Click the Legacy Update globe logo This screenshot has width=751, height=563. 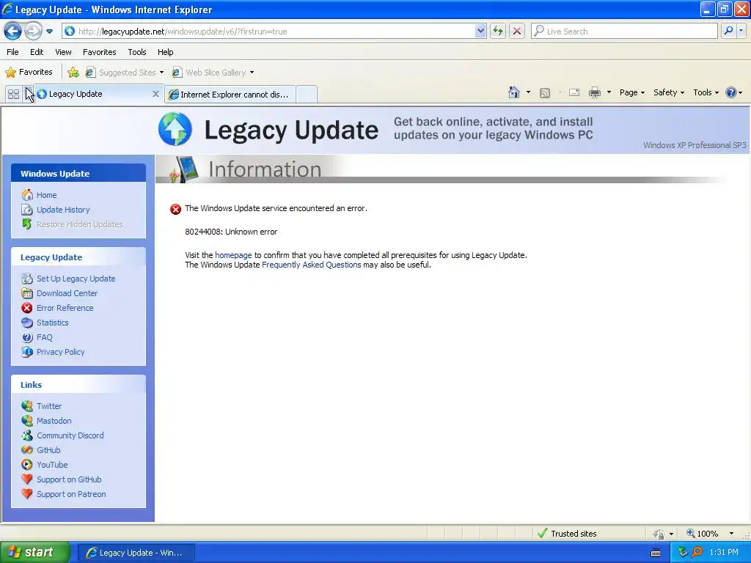175,129
